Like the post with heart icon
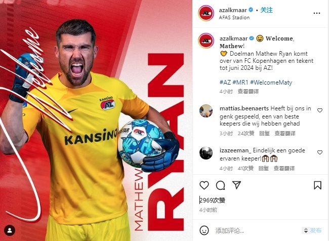The width and height of the screenshot is (329, 241). (x=204, y=185)
